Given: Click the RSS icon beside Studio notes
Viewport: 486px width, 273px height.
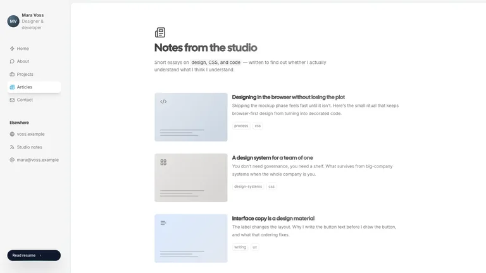Looking at the screenshot, I should [x=12, y=147].
